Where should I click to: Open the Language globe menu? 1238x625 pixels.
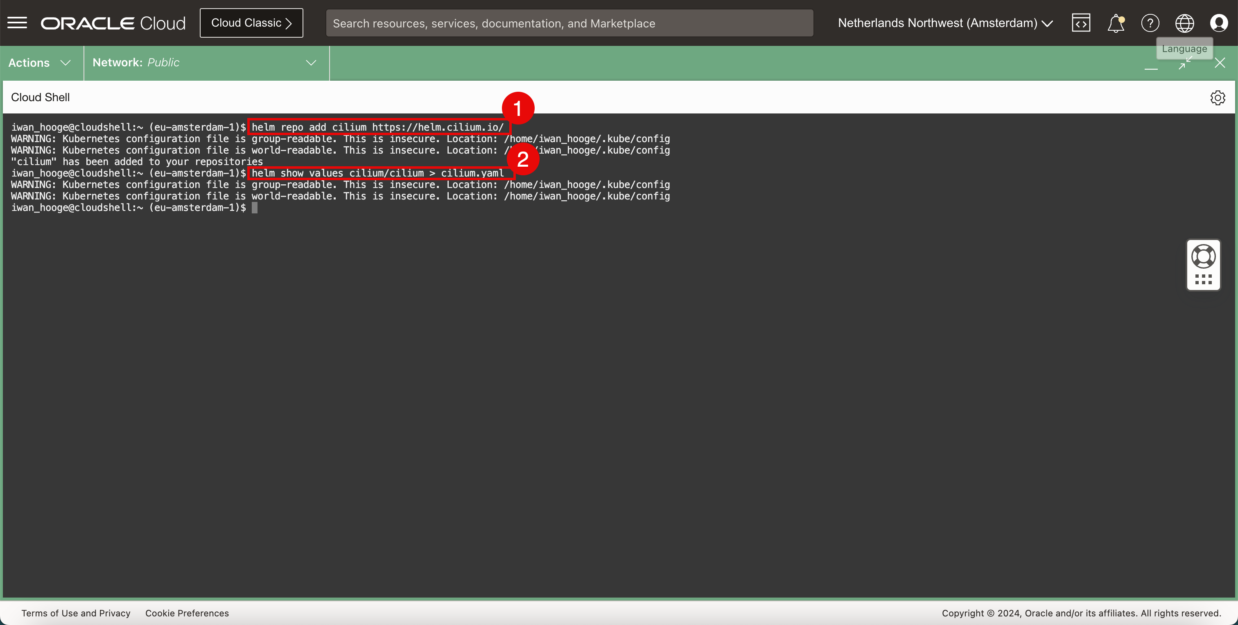pos(1184,23)
